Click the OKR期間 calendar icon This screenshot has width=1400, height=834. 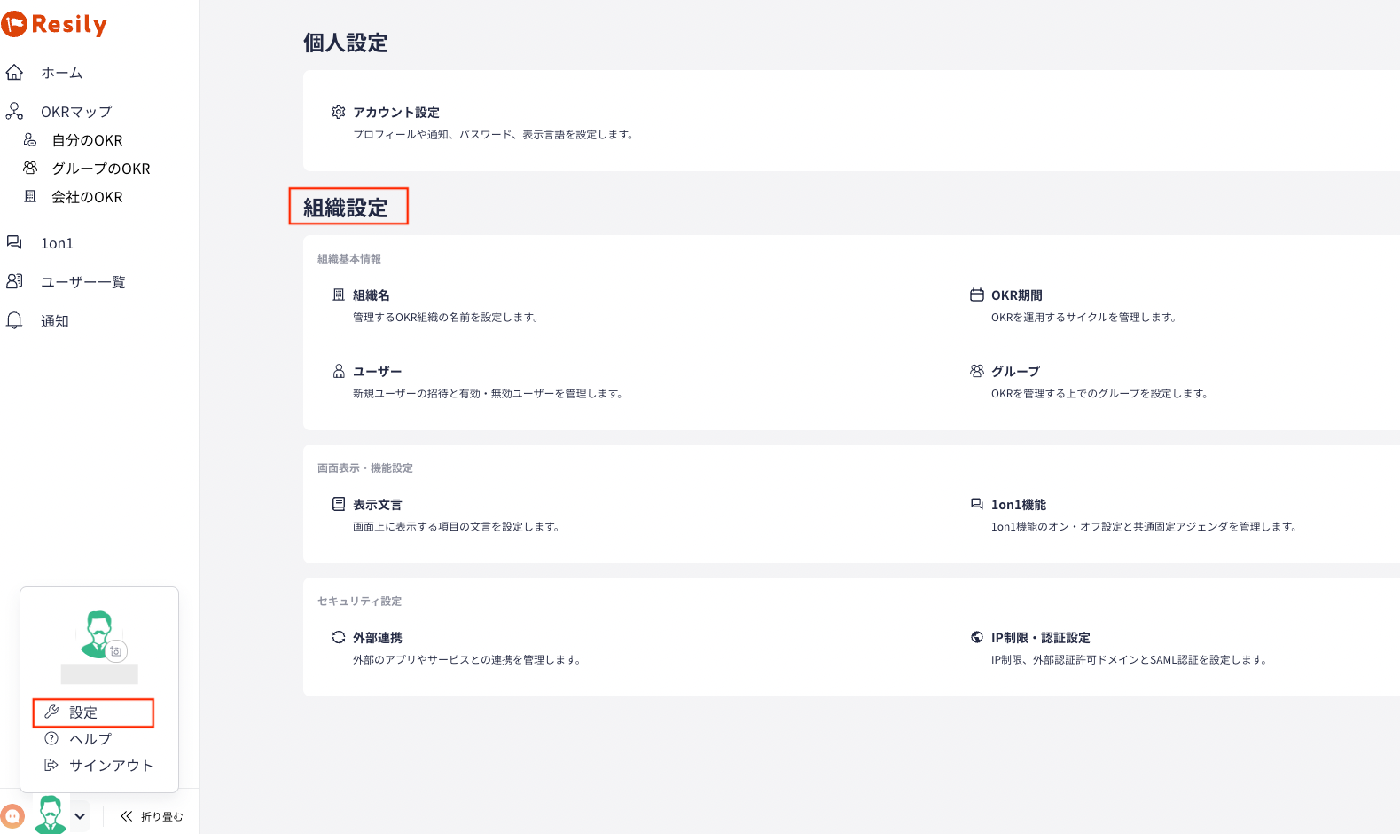[977, 295]
